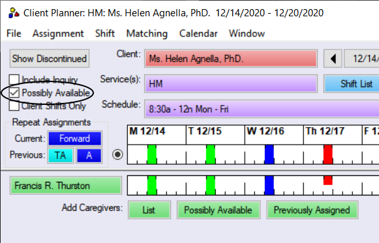Add caregivers via Previously Assigned button
379x243 pixels.
tap(312, 210)
